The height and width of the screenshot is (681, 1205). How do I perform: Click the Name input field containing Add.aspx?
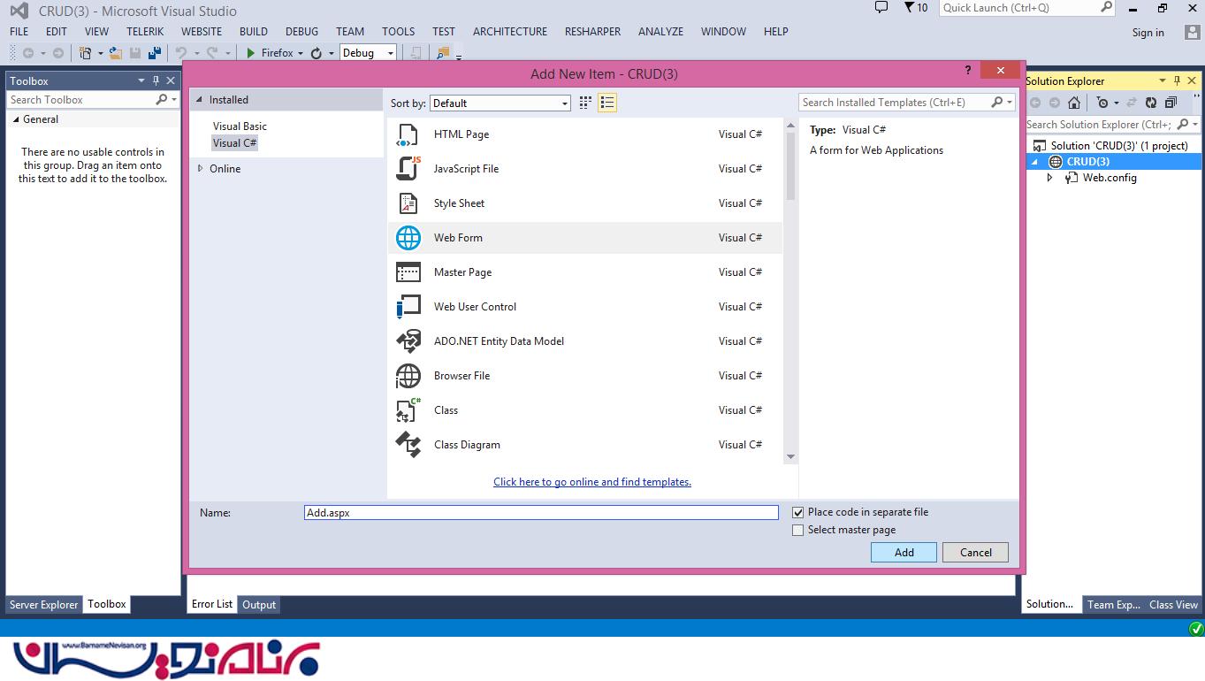[x=541, y=513]
